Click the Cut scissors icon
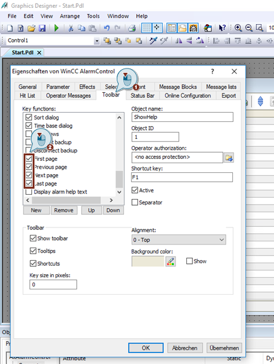The height and width of the screenshot is (364, 274). point(71,28)
